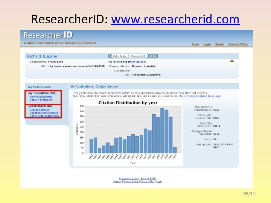Open the Login link in the header
271x203 pixels.
tap(207, 44)
